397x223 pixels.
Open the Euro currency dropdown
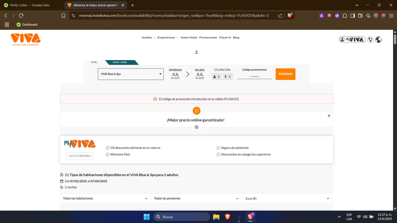[287, 198]
